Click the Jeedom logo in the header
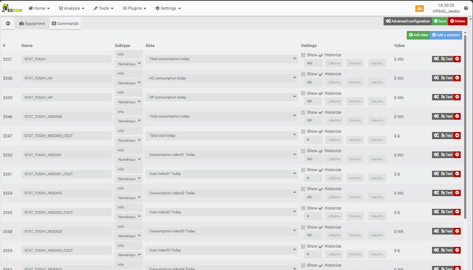The width and height of the screenshot is (473, 270). tap(12, 8)
